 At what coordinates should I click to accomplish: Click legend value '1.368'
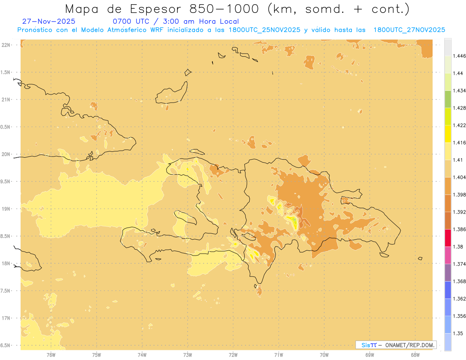459,281
